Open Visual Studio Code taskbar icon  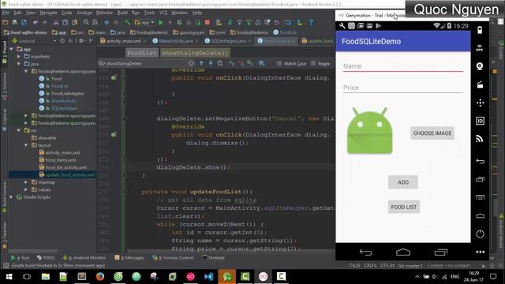click(x=208, y=277)
